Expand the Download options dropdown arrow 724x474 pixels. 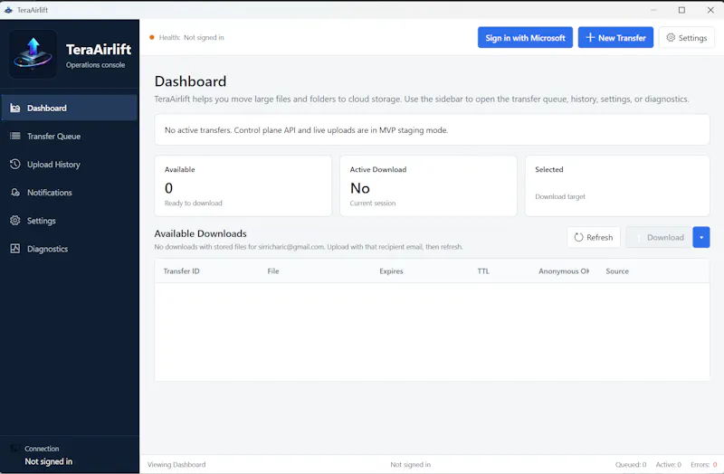coord(700,237)
